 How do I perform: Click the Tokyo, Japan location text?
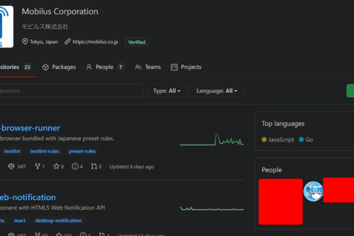(44, 42)
